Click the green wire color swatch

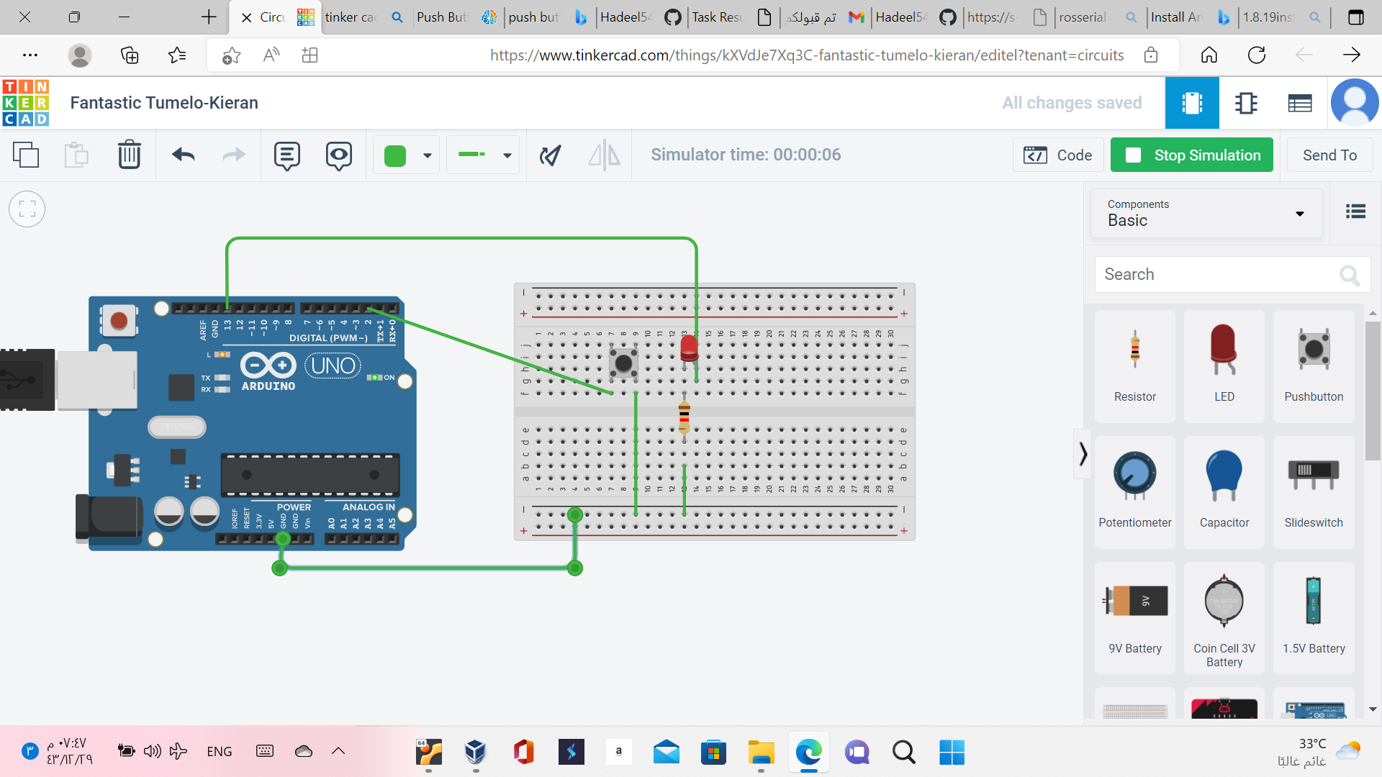click(x=395, y=155)
